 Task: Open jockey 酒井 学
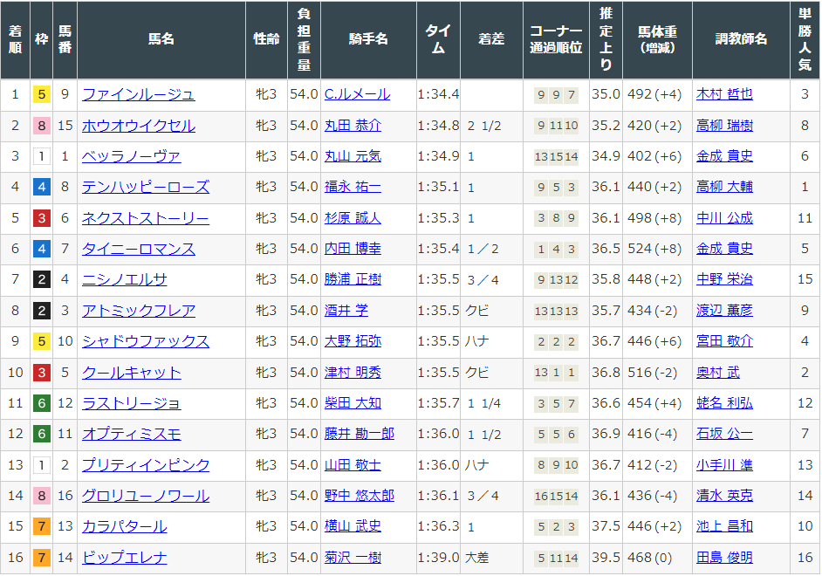[346, 311]
